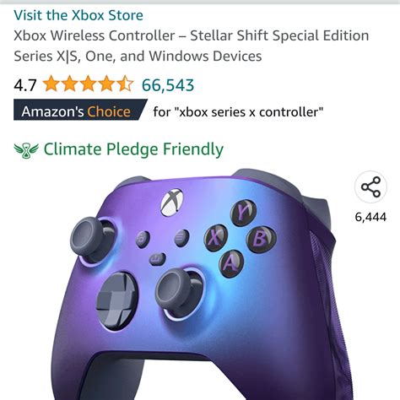Click the controller's center share button
This screenshot has width=400, height=400.
(157, 259)
